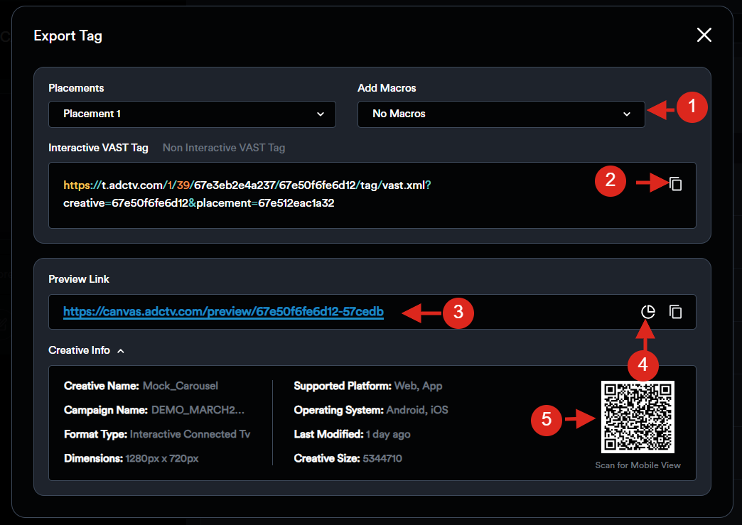Click the Mock_Carousel creative name
Viewport: 742px width, 525px height.
coord(181,386)
